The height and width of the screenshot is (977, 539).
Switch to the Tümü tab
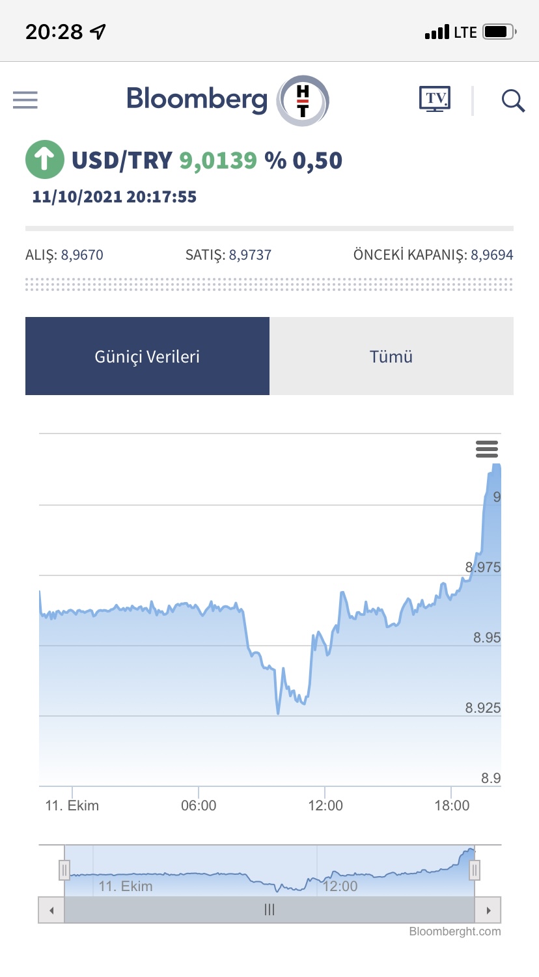pos(391,356)
